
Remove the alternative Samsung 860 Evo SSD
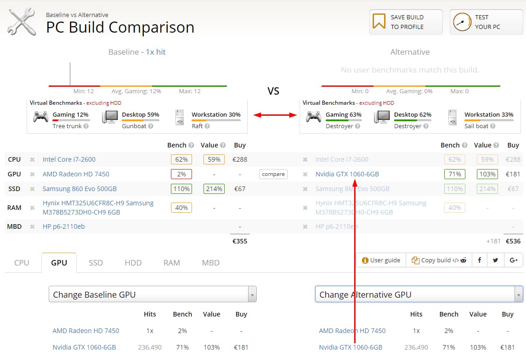click(305, 189)
